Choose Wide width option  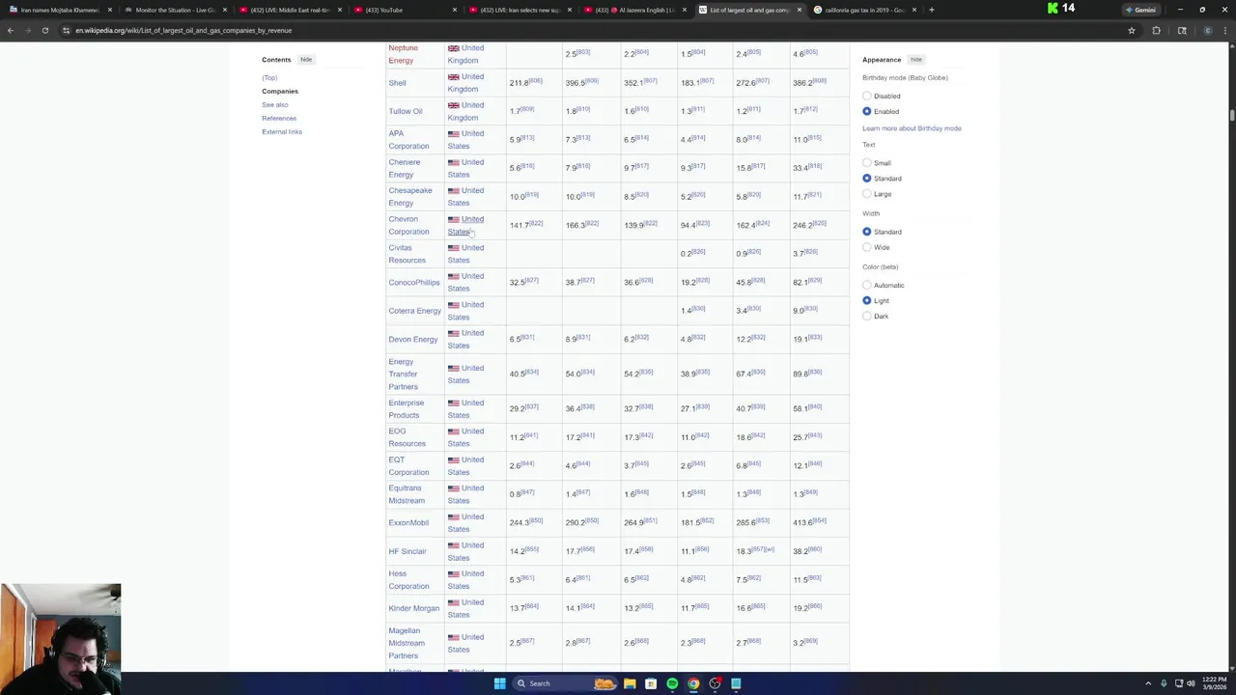coord(867,247)
